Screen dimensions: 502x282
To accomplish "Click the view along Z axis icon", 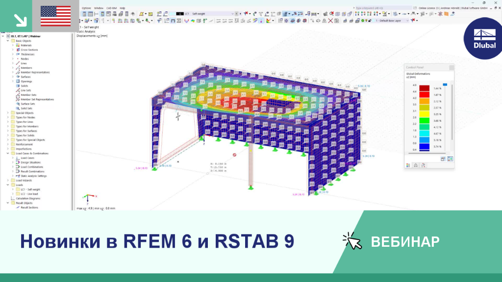I will tap(370, 14).
